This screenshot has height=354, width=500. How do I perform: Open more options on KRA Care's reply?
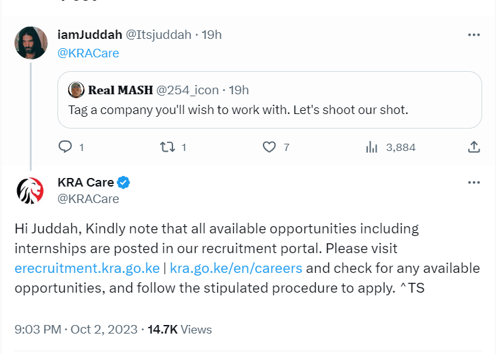point(474,183)
